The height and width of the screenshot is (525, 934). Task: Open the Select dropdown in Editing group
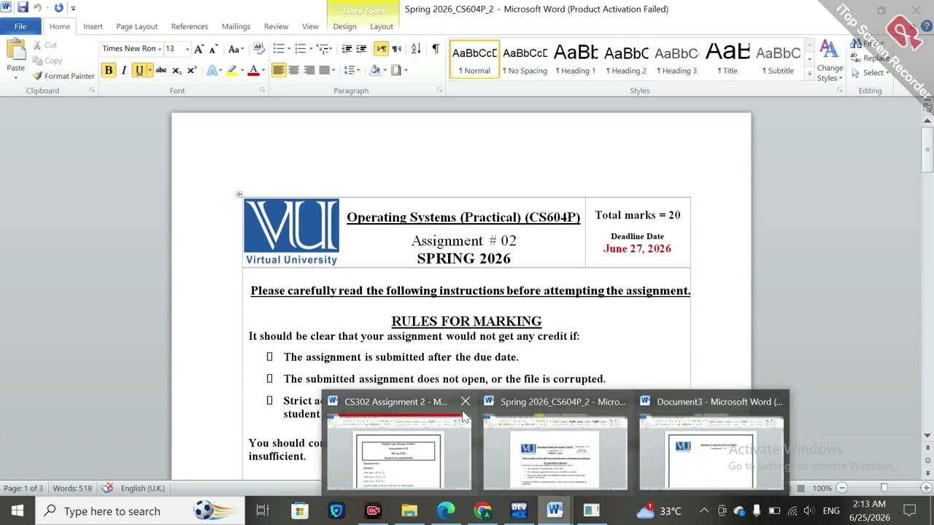[869, 73]
